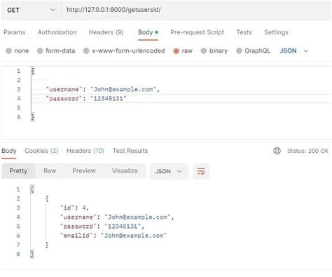Open the Cookies (2) tab
The height and width of the screenshot is (277, 332).
[x=41, y=151]
